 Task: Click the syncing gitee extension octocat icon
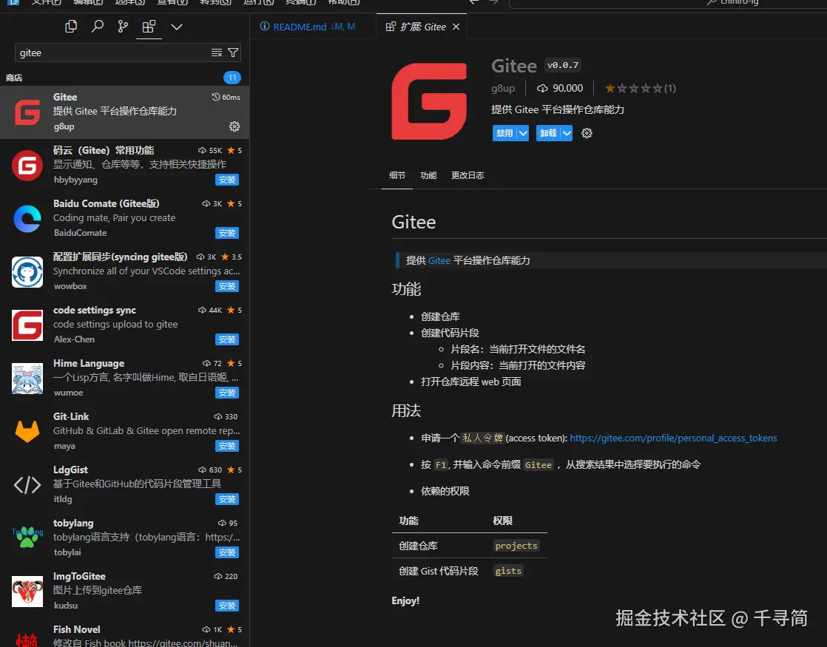click(x=27, y=272)
